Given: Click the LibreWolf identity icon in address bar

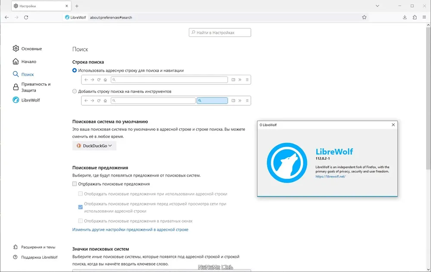Looking at the screenshot, I should tap(75, 17).
